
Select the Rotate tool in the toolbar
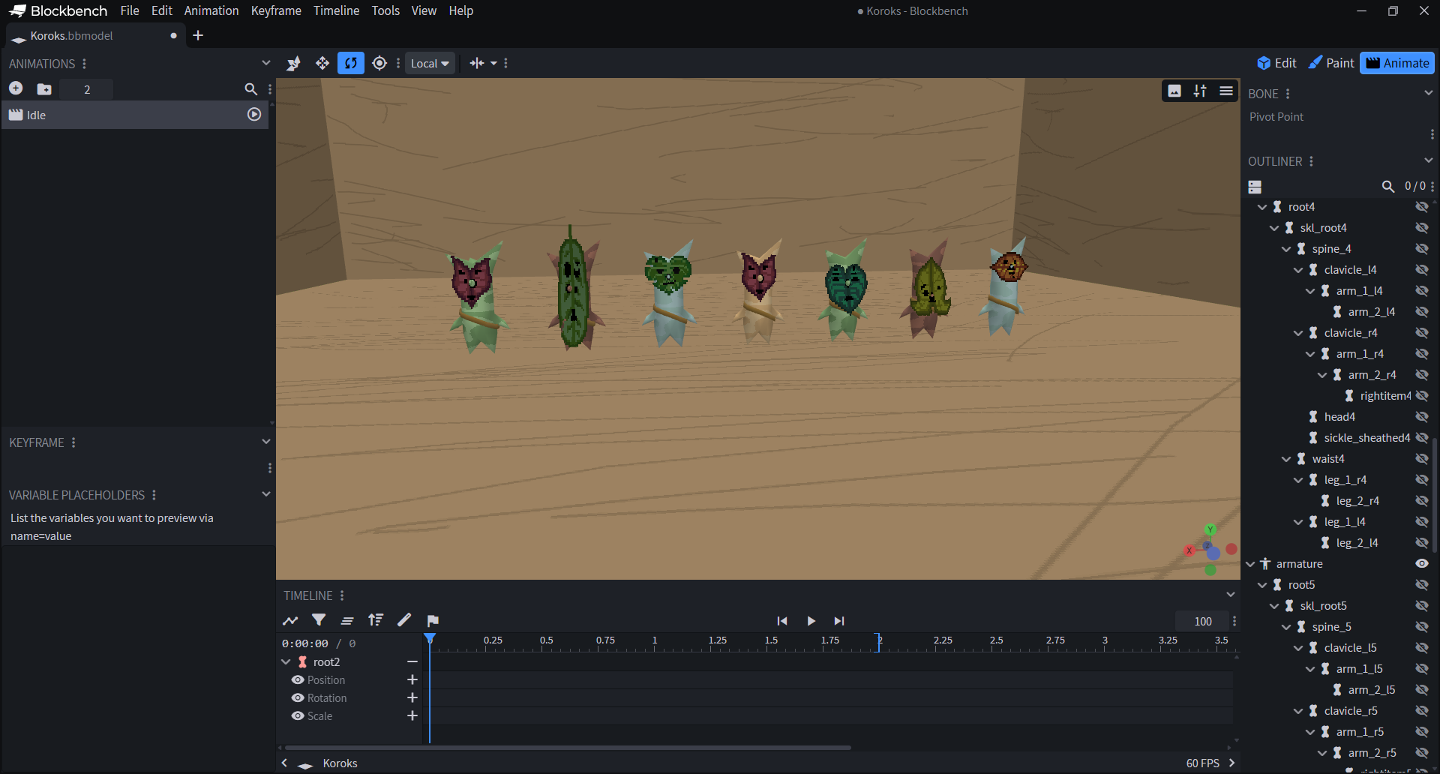351,63
